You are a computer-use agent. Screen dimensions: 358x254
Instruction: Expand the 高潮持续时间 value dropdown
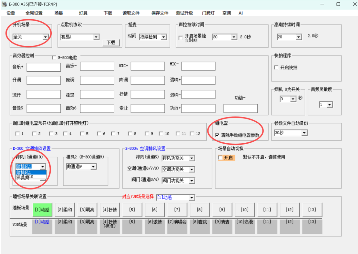click(x=299, y=37)
